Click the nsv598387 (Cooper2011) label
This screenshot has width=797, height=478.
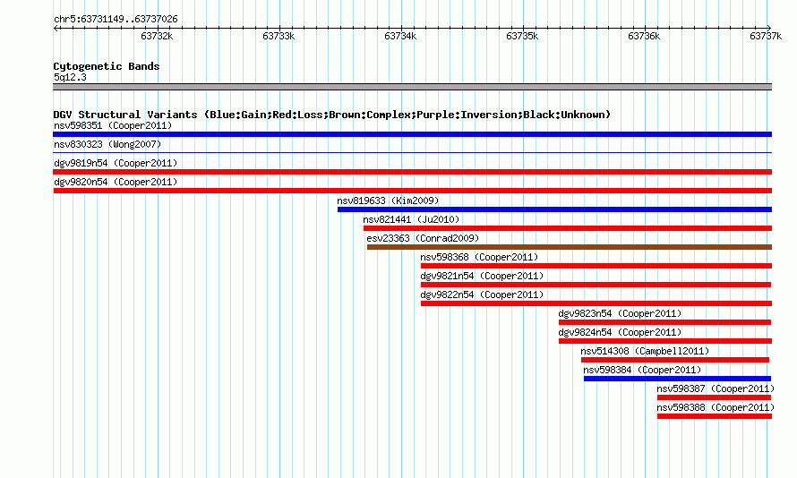tap(716, 388)
